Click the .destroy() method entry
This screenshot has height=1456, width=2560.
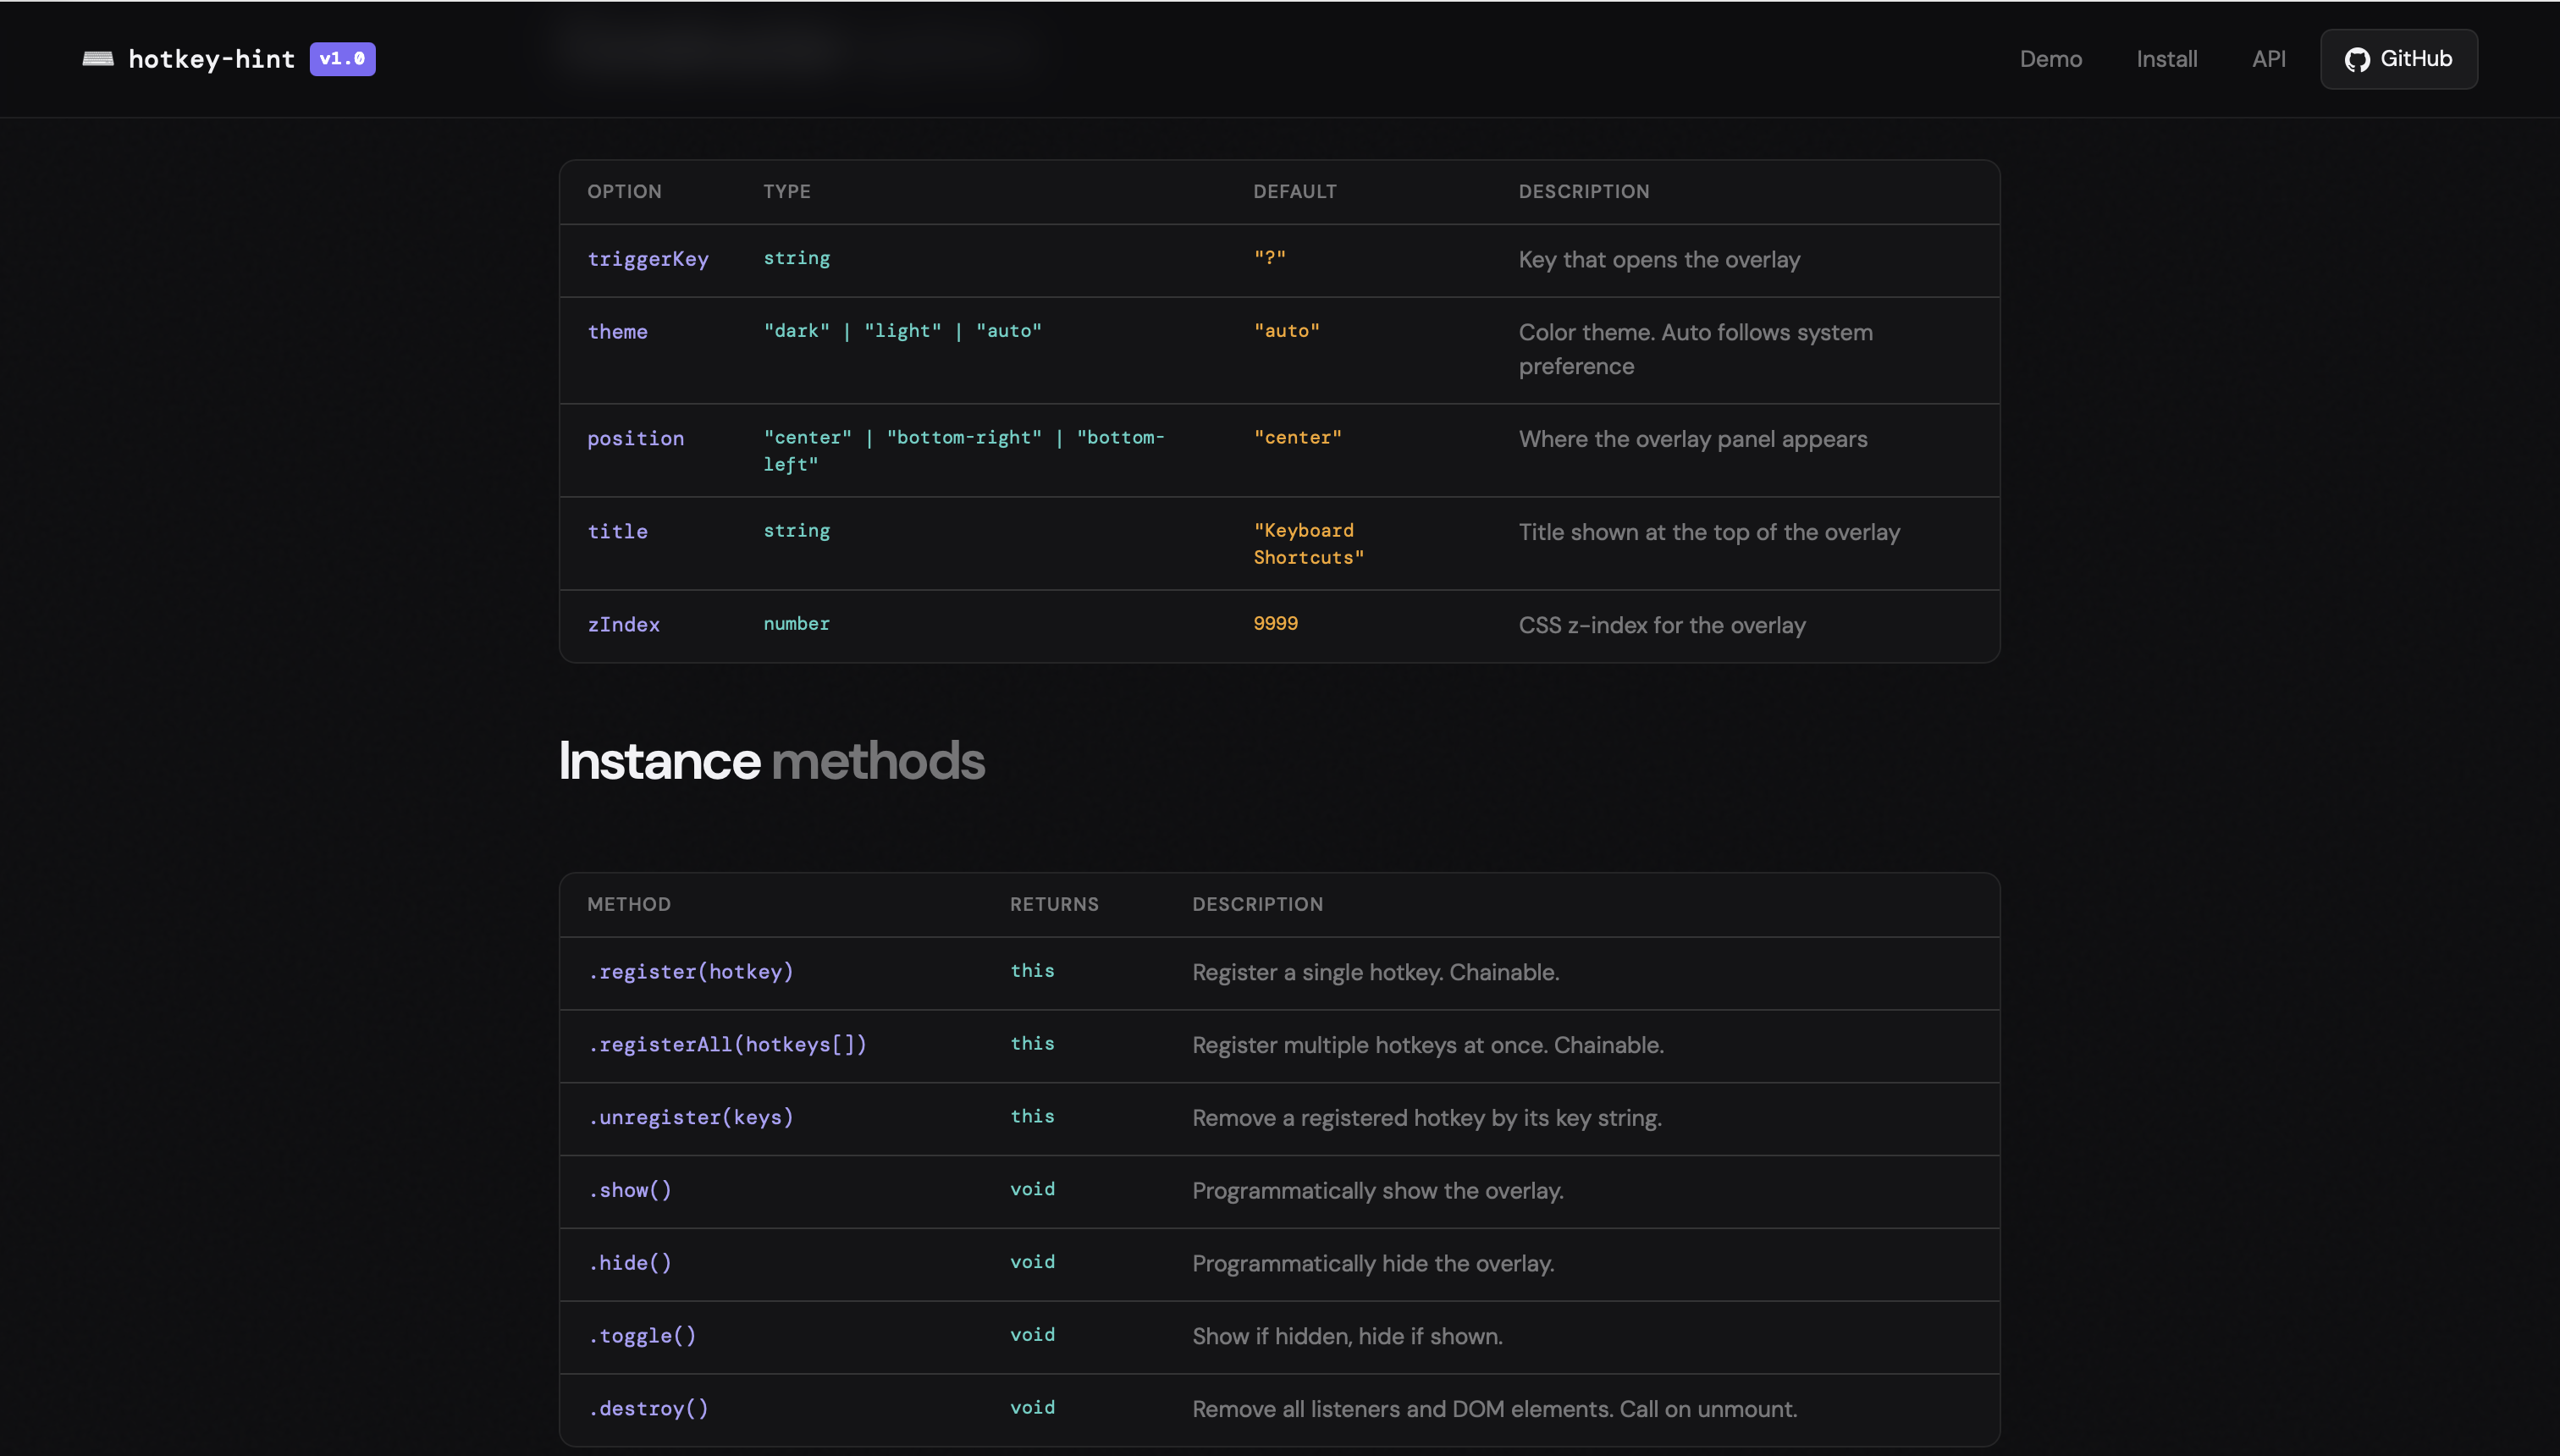coord(649,1408)
